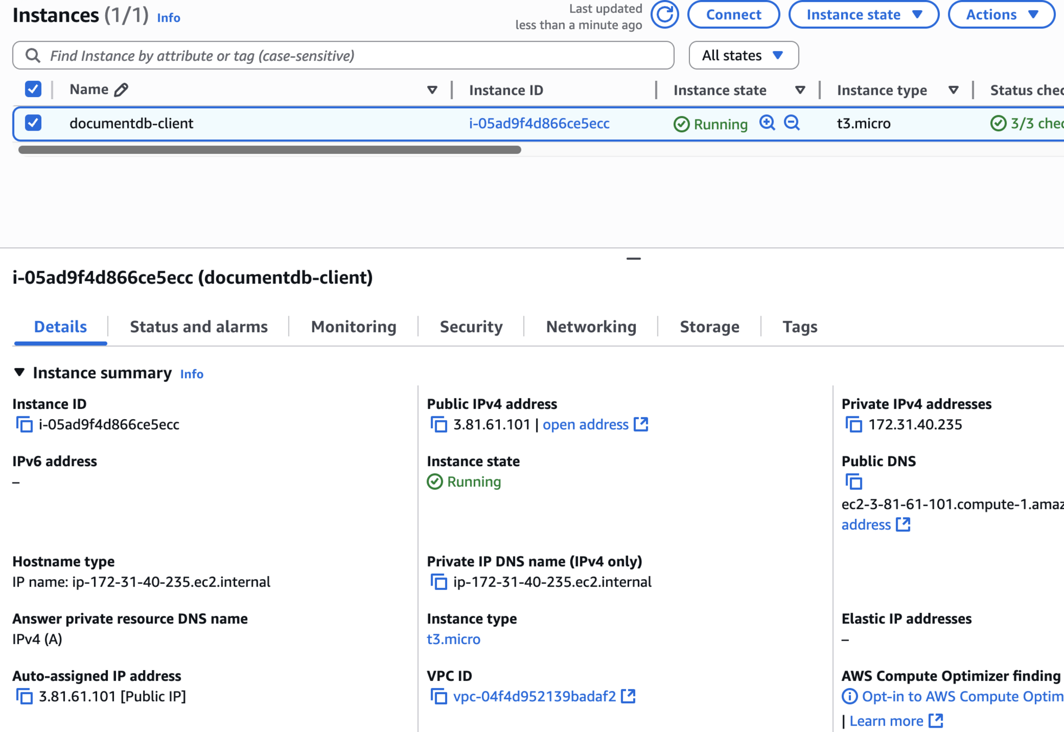The height and width of the screenshot is (732, 1064).
Task: Copy the Instance ID value
Action: [x=24, y=425]
